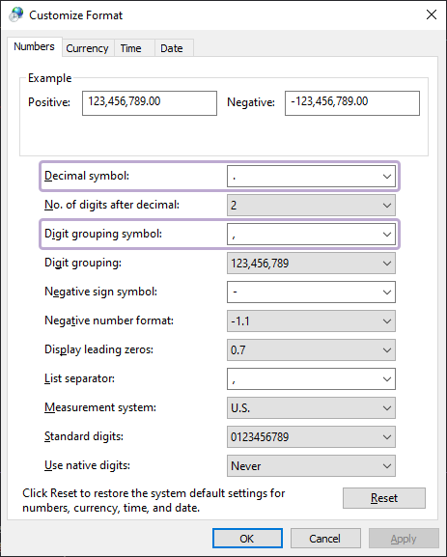Screen dimensions: 447x557
Task: Click the Standard digits label
Action: [x=84, y=436]
